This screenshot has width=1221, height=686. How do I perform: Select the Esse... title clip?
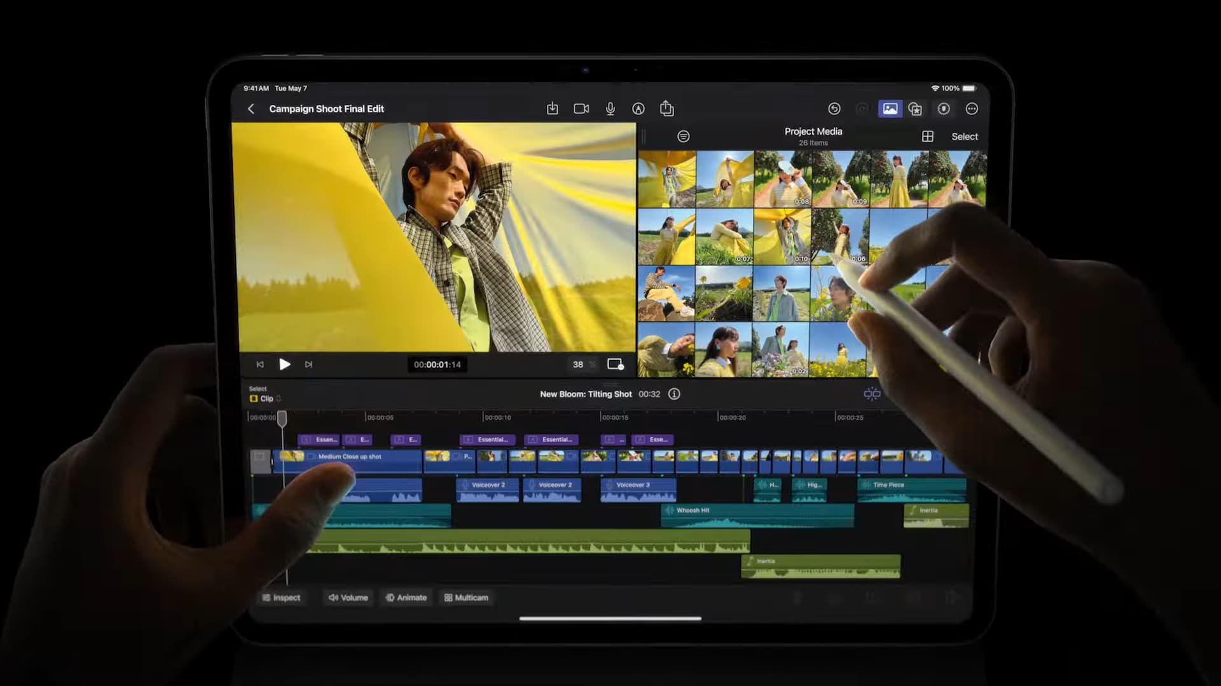coord(653,440)
